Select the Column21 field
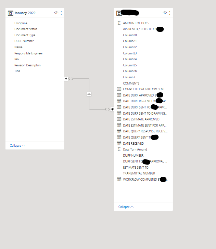216x249 pixels. point(130,41)
